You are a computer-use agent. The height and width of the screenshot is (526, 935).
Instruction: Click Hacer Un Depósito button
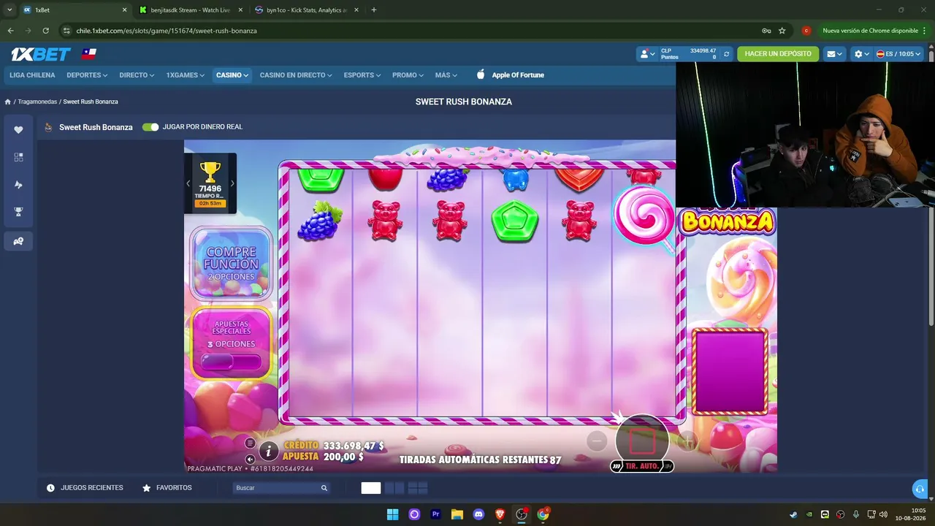tap(778, 54)
